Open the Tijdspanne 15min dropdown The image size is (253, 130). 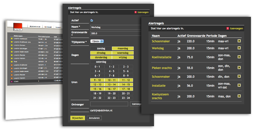97,42
